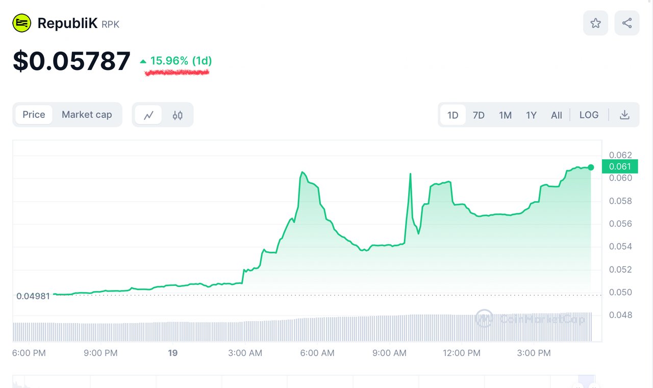Toggle LOG scale on chart
Image resolution: width=653 pixels, height=388 pixels.
pyautogui.click(x=589, y=115)
